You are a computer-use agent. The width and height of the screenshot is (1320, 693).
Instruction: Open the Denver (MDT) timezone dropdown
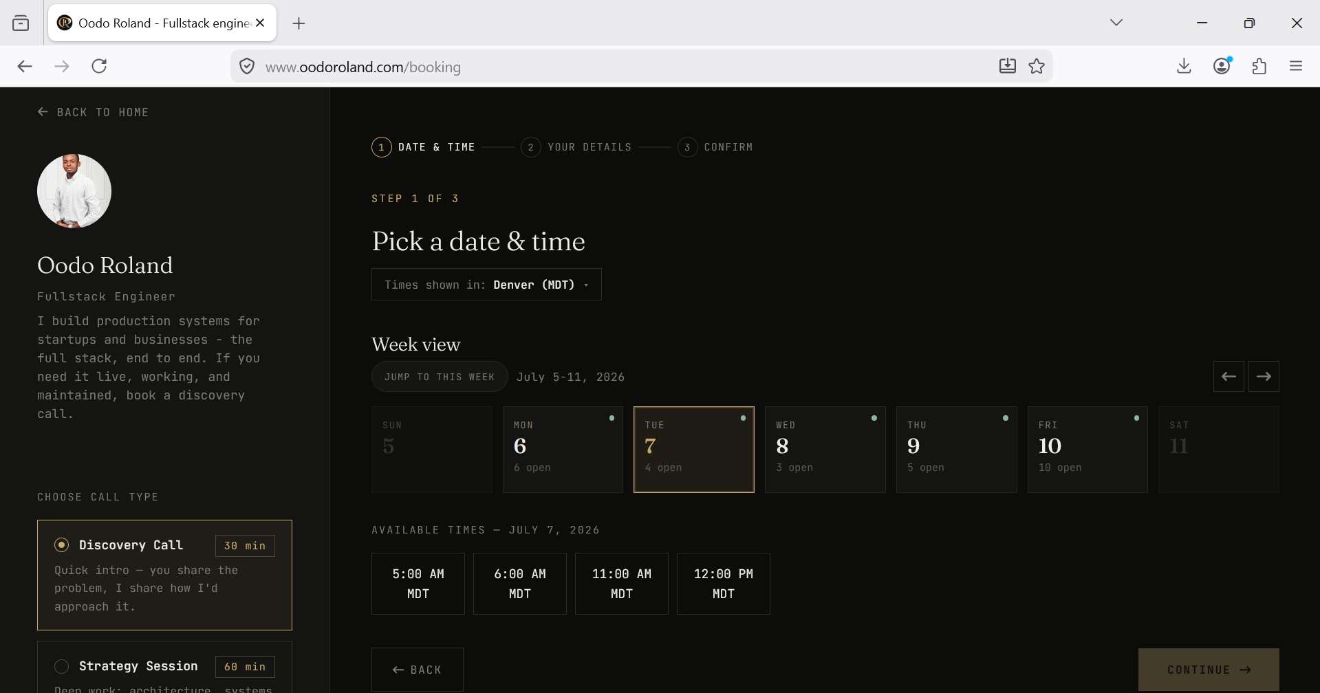pyautogui.click(x=486, y=285)
